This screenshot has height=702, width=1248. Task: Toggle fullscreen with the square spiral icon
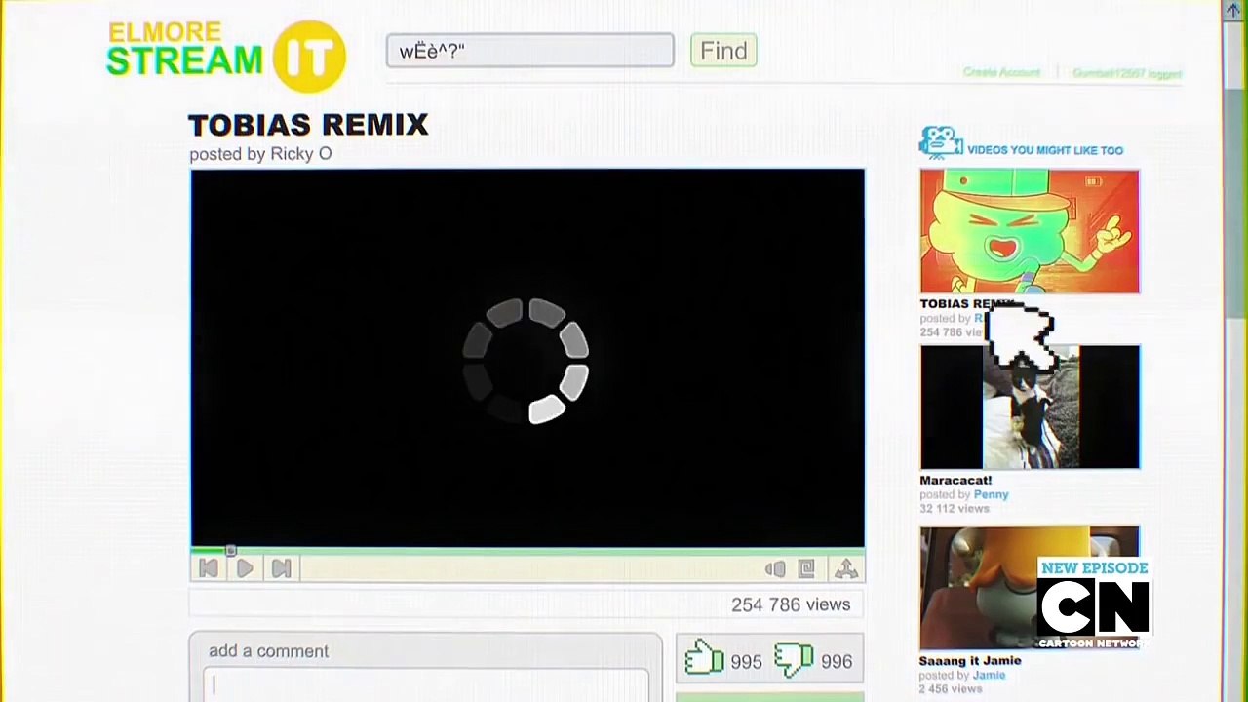[x=806, y=568]
